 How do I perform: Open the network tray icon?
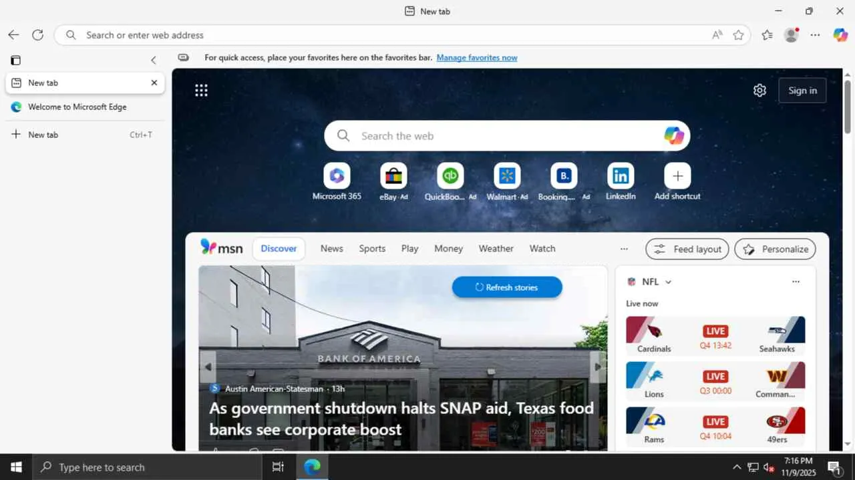tap(753, 467)
